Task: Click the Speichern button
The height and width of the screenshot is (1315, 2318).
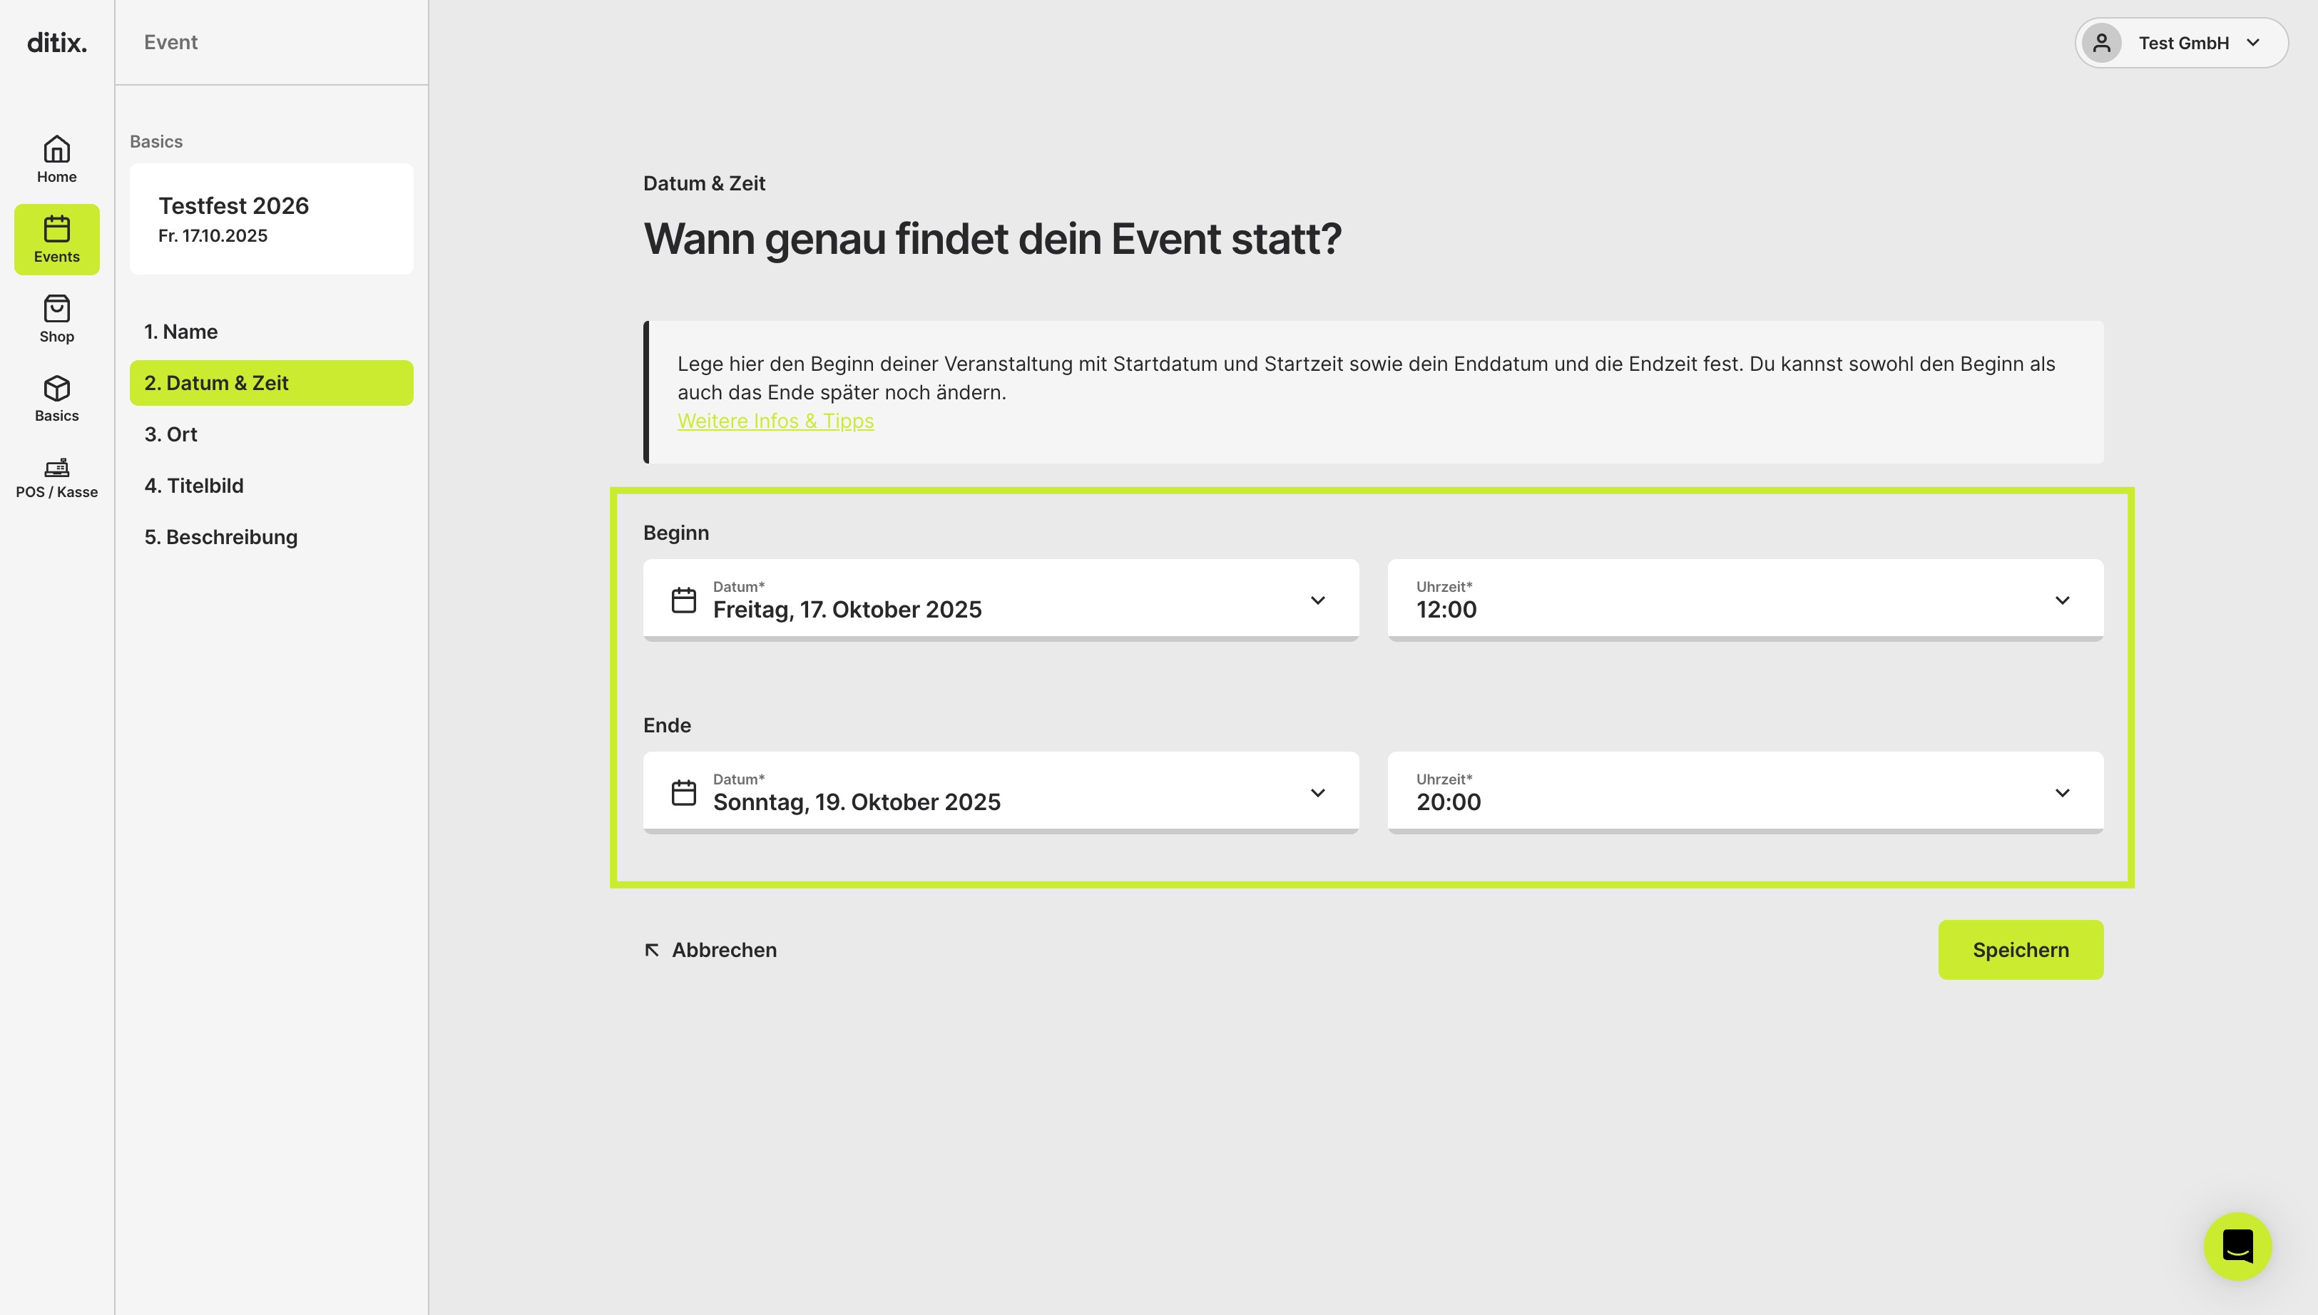Action: point(2020,949)
